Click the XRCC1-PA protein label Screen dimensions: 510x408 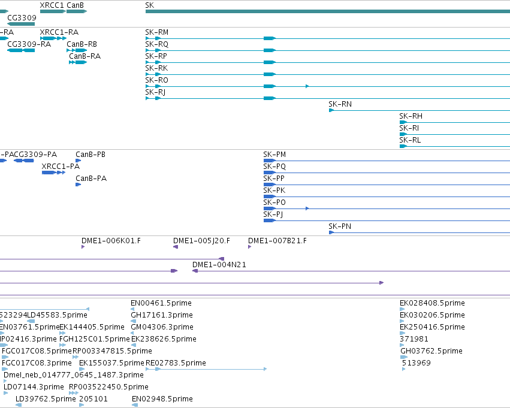coord(61,167)
